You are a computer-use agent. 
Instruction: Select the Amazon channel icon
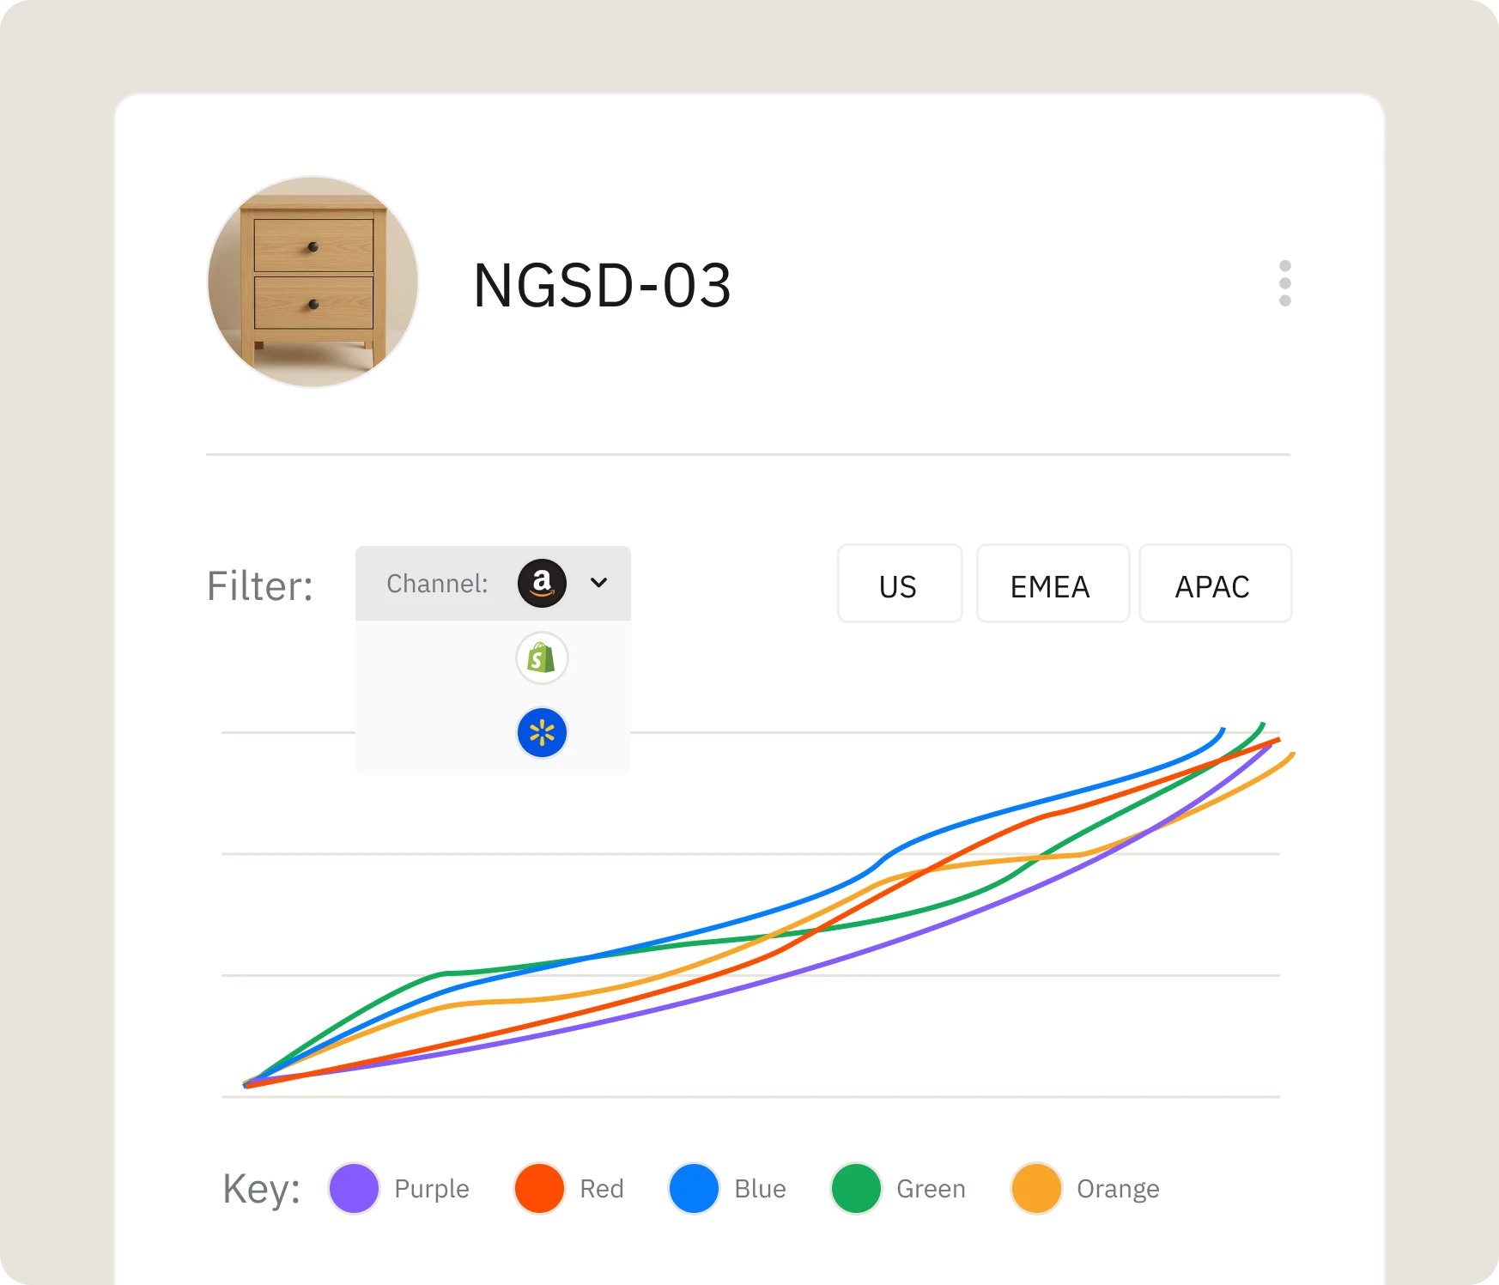tap(542, 584)
